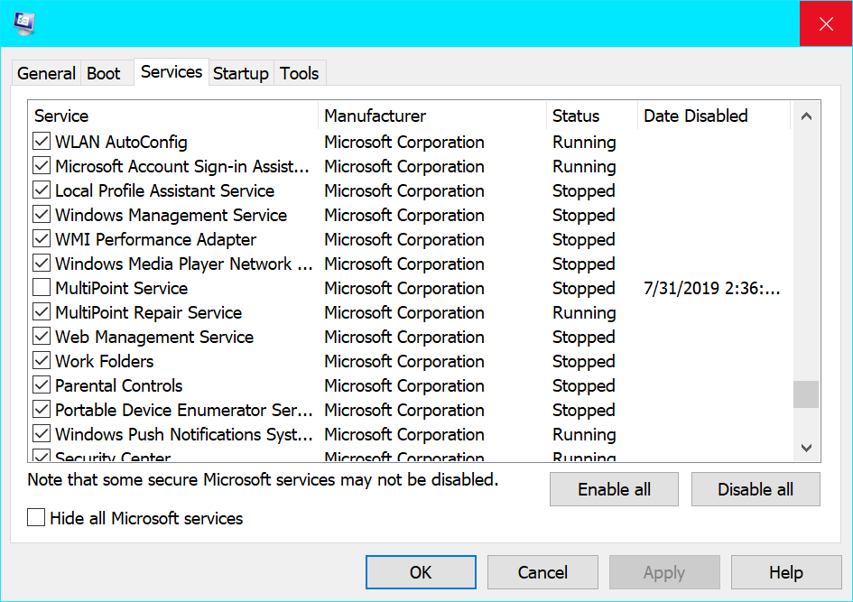Select the WMI Performance Adapter name text
Screen dimensions: 853x602
(x=155, y=240)
